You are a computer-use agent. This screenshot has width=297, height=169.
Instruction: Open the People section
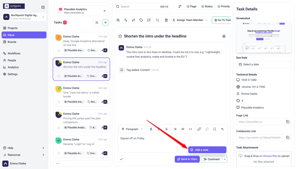click(x=24, y=60)
